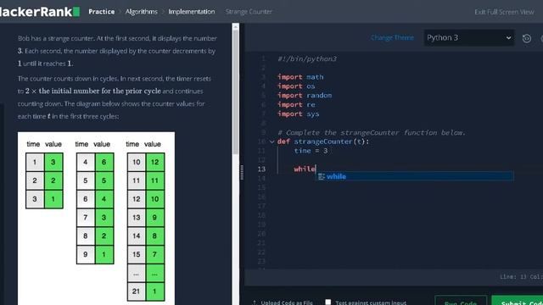Click the line and column status indicator
This screenshot has width=543, height=305.
[x=521, y=277]
